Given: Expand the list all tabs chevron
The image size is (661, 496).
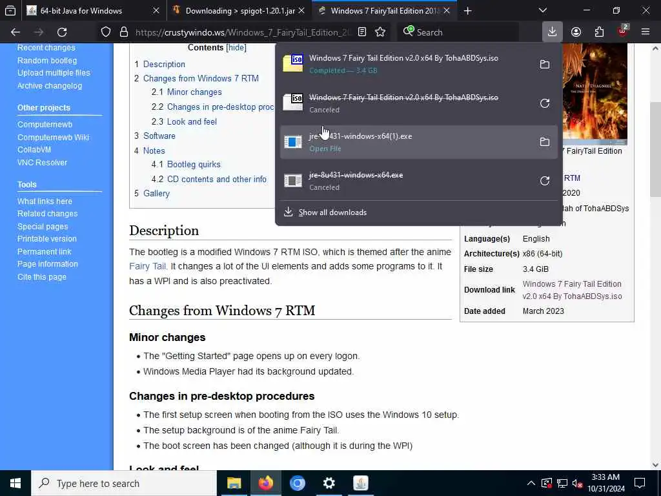Looking at the screenshot, I should (x=542, y=10).
